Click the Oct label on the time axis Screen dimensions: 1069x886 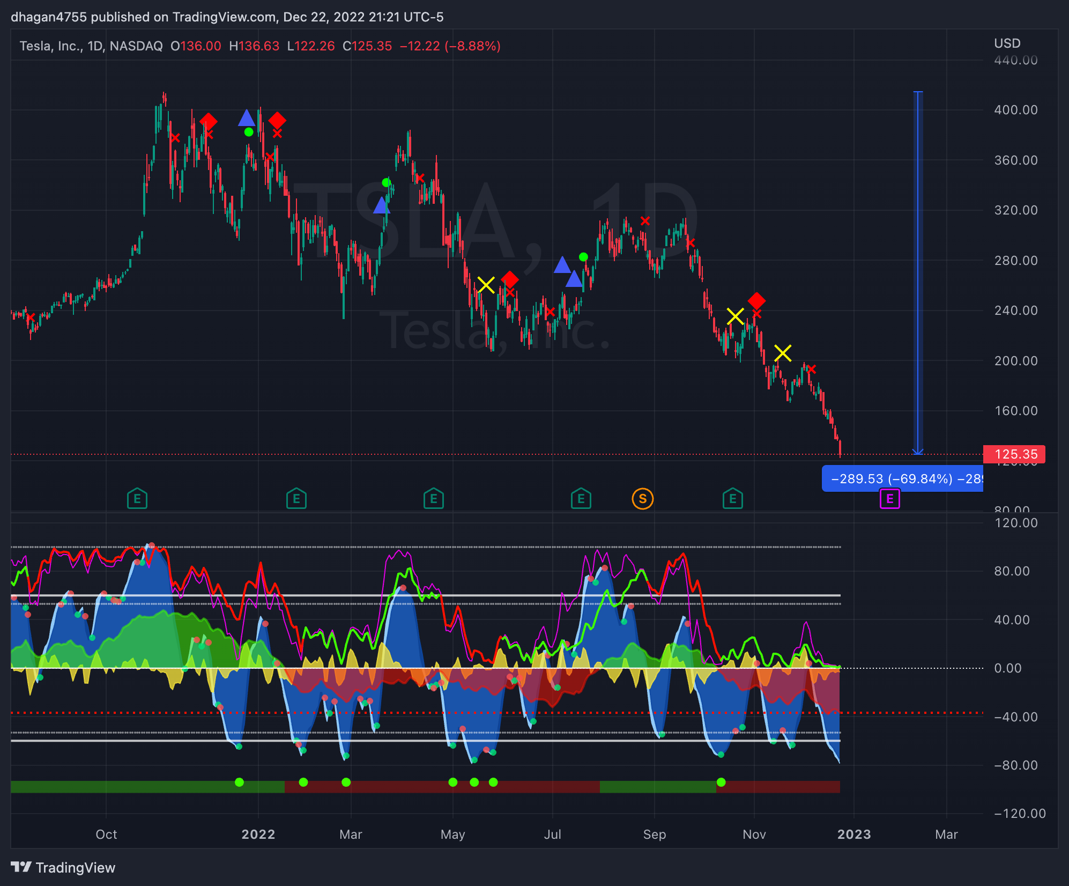click(x=106, y=834)
